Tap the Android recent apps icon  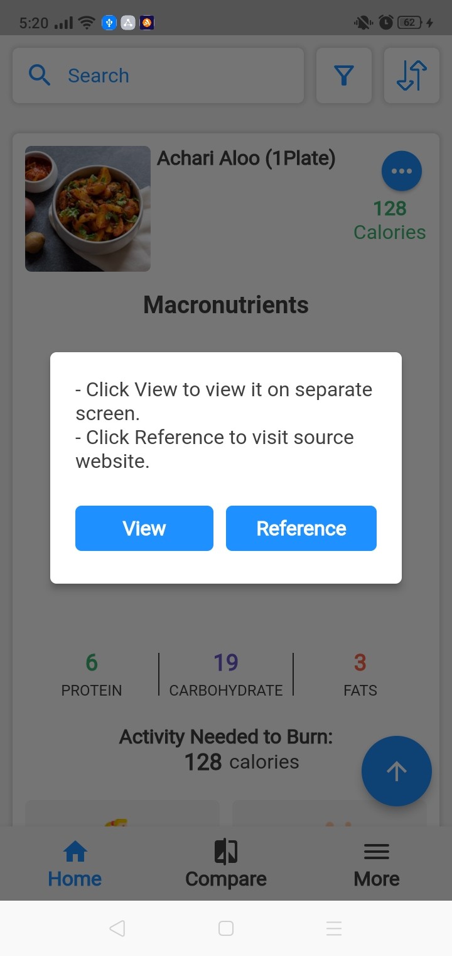[x=334, y=928]
